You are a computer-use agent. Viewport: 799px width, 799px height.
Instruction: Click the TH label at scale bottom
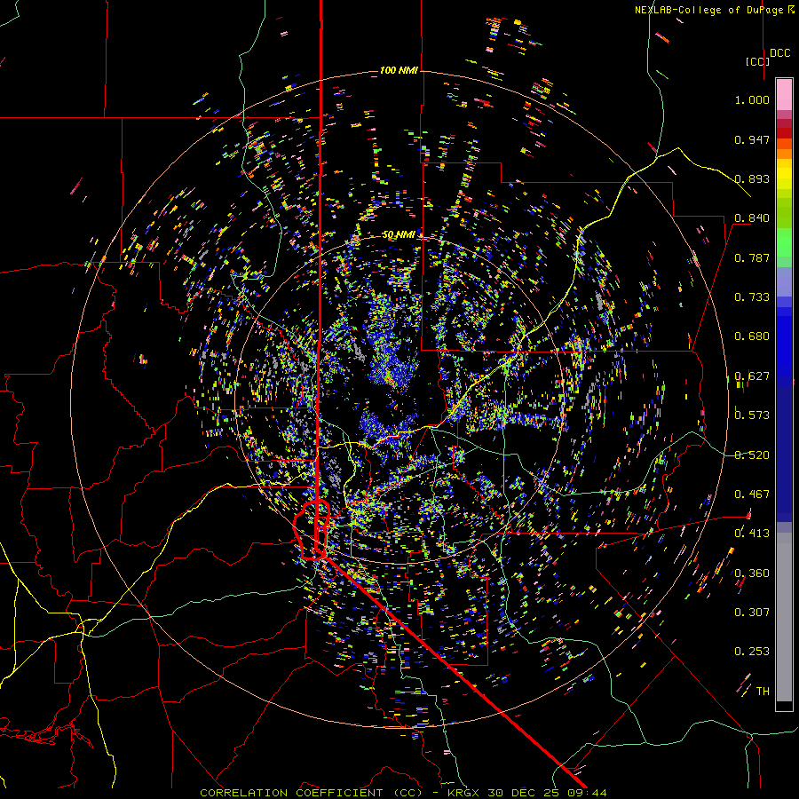pos(763,692)
